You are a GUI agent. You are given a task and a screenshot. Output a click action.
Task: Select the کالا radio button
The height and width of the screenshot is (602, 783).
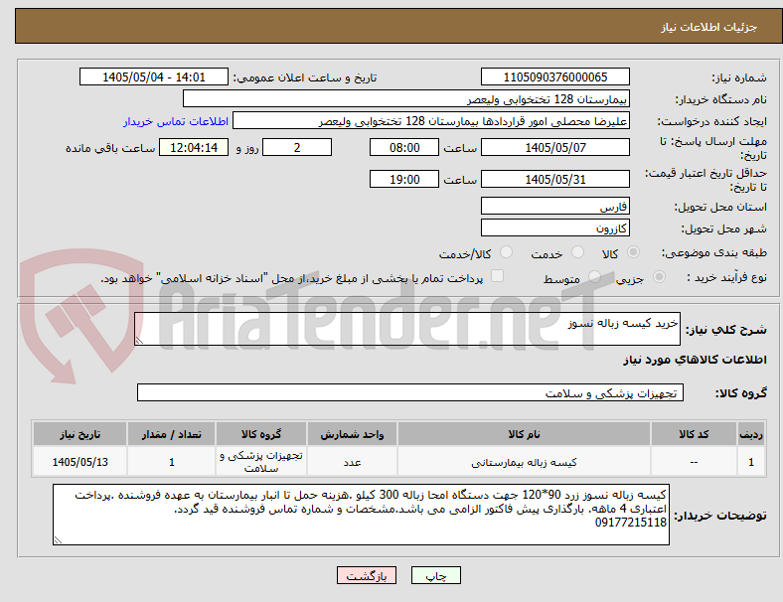tap(633, 252)
